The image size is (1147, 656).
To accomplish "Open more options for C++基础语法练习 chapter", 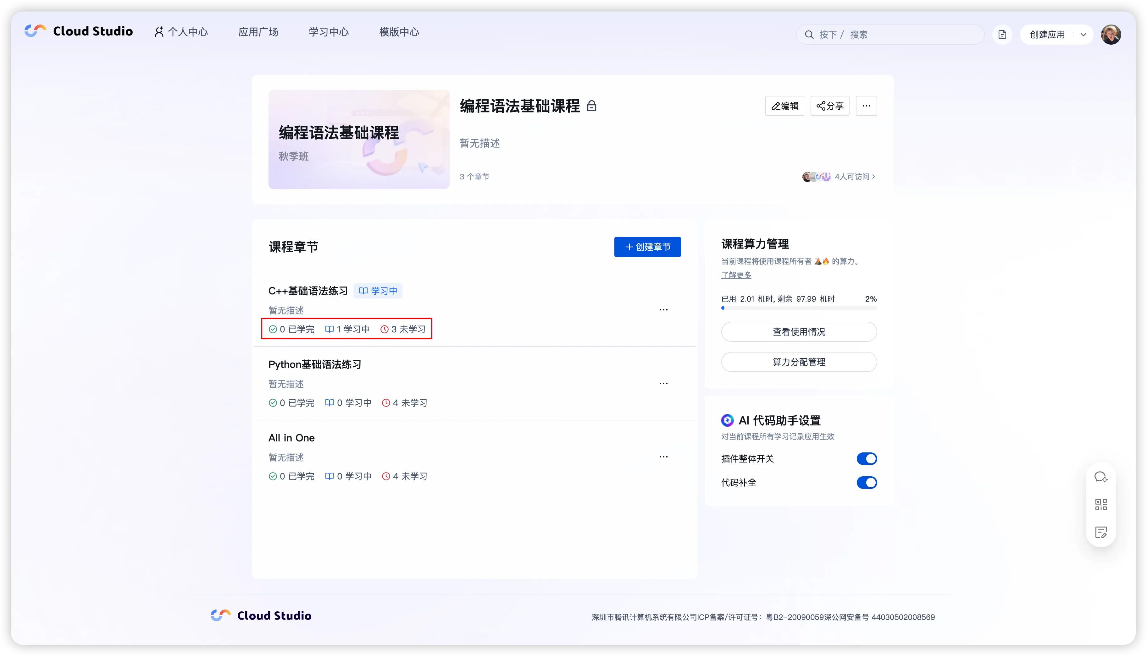I will coord(663,310).
